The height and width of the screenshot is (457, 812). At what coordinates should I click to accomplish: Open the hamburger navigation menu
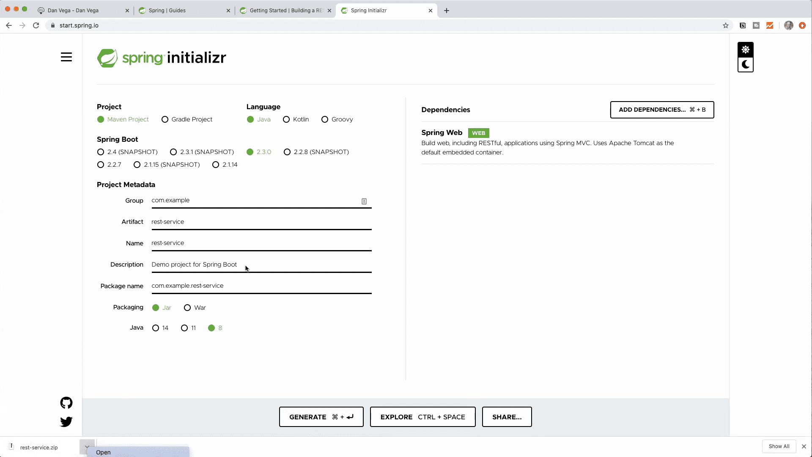(66, 57)
